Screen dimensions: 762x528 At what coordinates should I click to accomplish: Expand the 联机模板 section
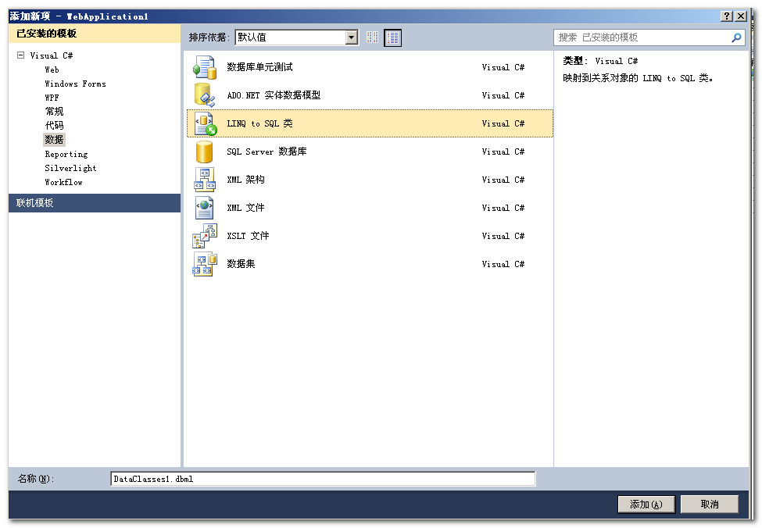coord(35,202)
